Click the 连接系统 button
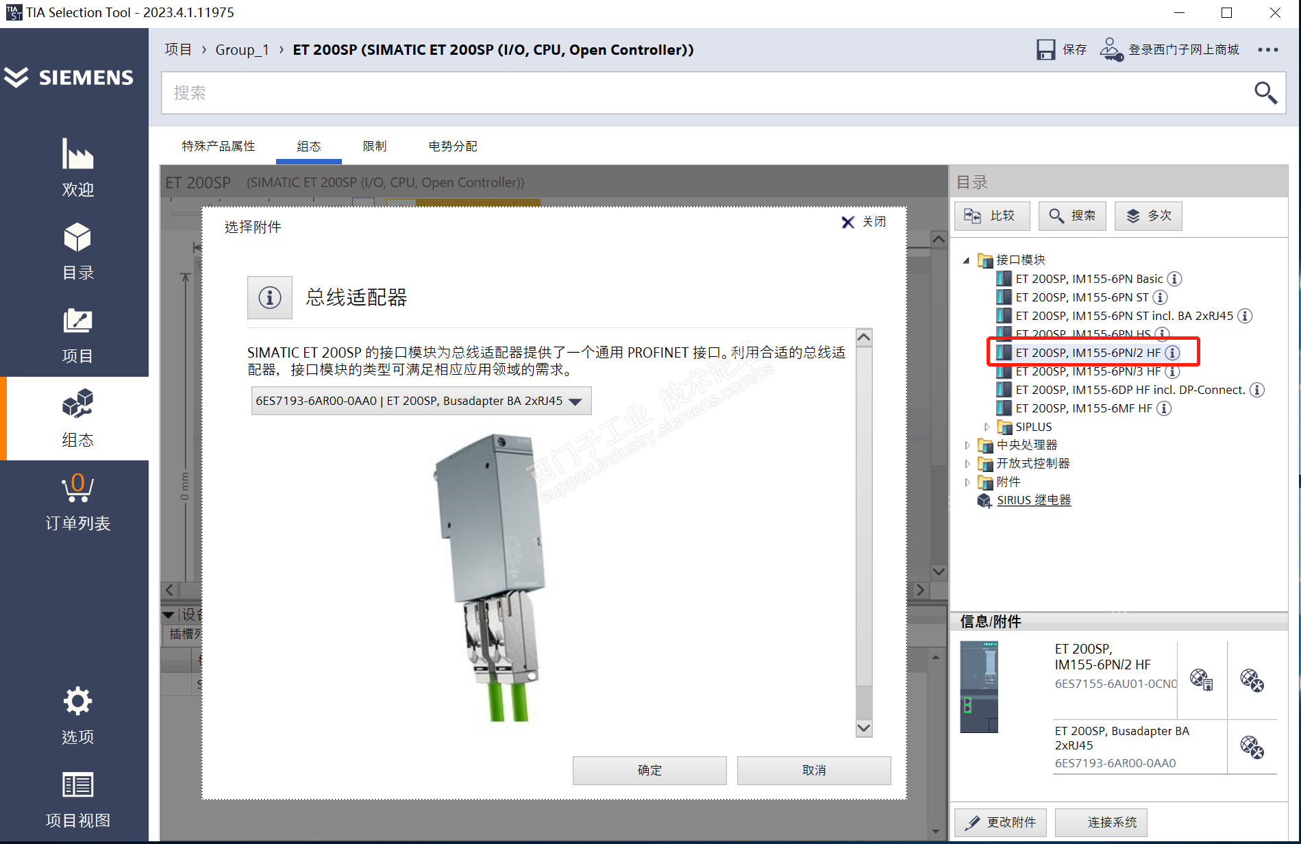This screenshot has height=844, width=1301. pos(1101,822)
